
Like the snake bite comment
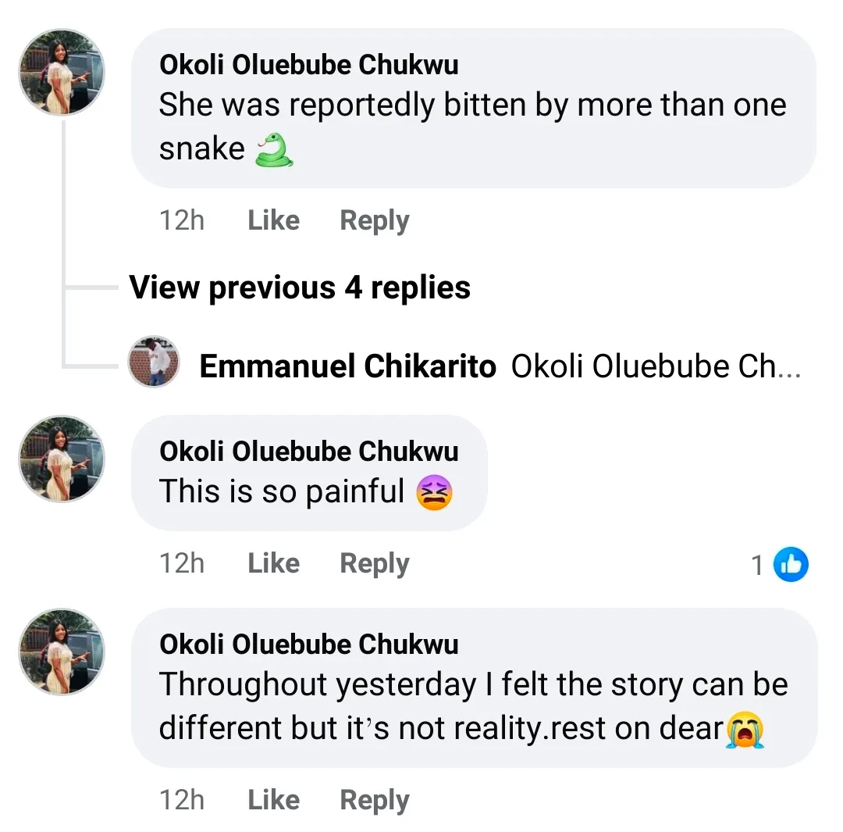coord(273,220)
